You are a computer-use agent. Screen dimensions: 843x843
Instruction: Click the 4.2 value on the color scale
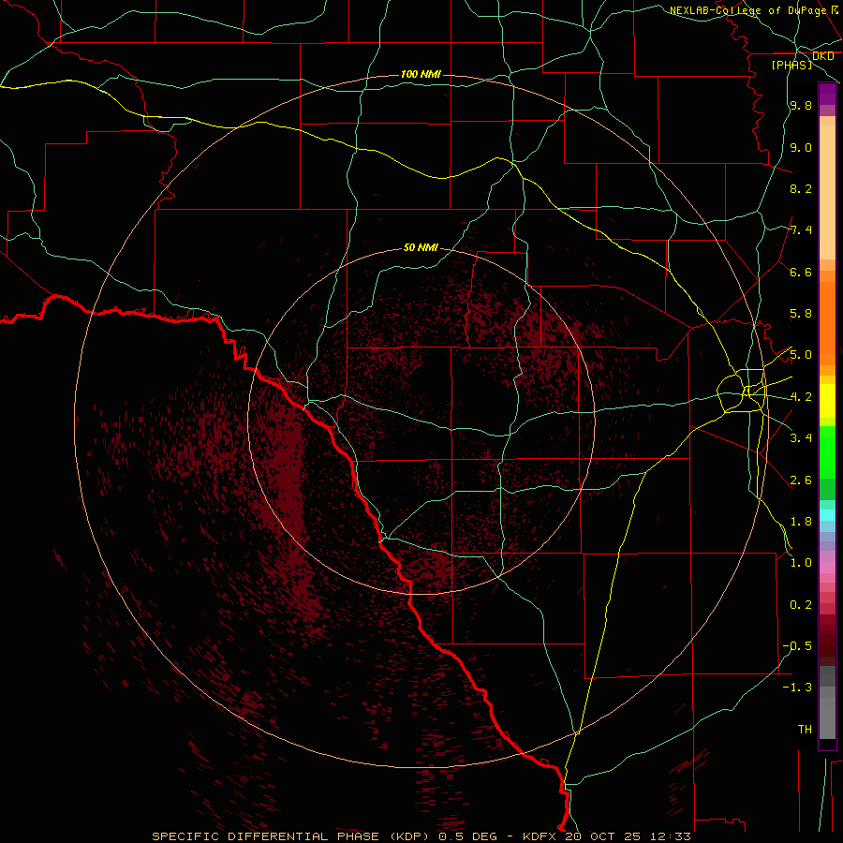(x=801, y=397)
